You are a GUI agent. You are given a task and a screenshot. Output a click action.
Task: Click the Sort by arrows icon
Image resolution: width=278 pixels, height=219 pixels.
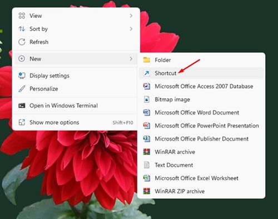[x=22, y=29]
